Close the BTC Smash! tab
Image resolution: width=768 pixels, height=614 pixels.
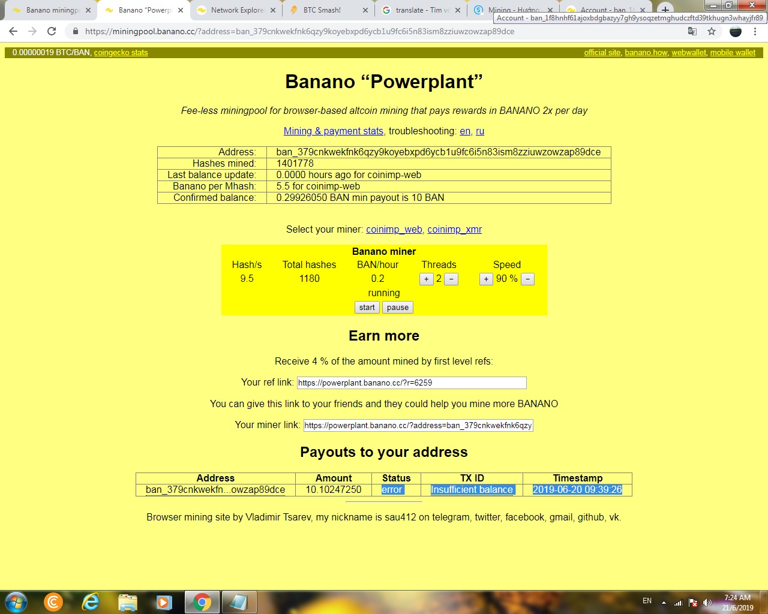click(x=365, y=10)
